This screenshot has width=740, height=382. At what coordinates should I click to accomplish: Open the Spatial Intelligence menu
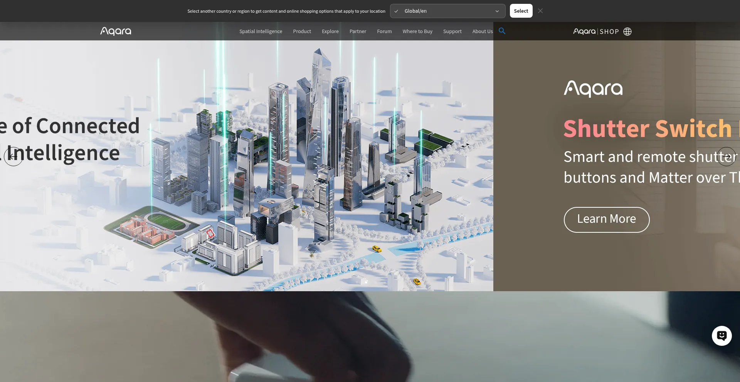[x=261, y=32]
